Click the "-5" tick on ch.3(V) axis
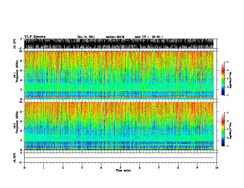 pos(21,163)
